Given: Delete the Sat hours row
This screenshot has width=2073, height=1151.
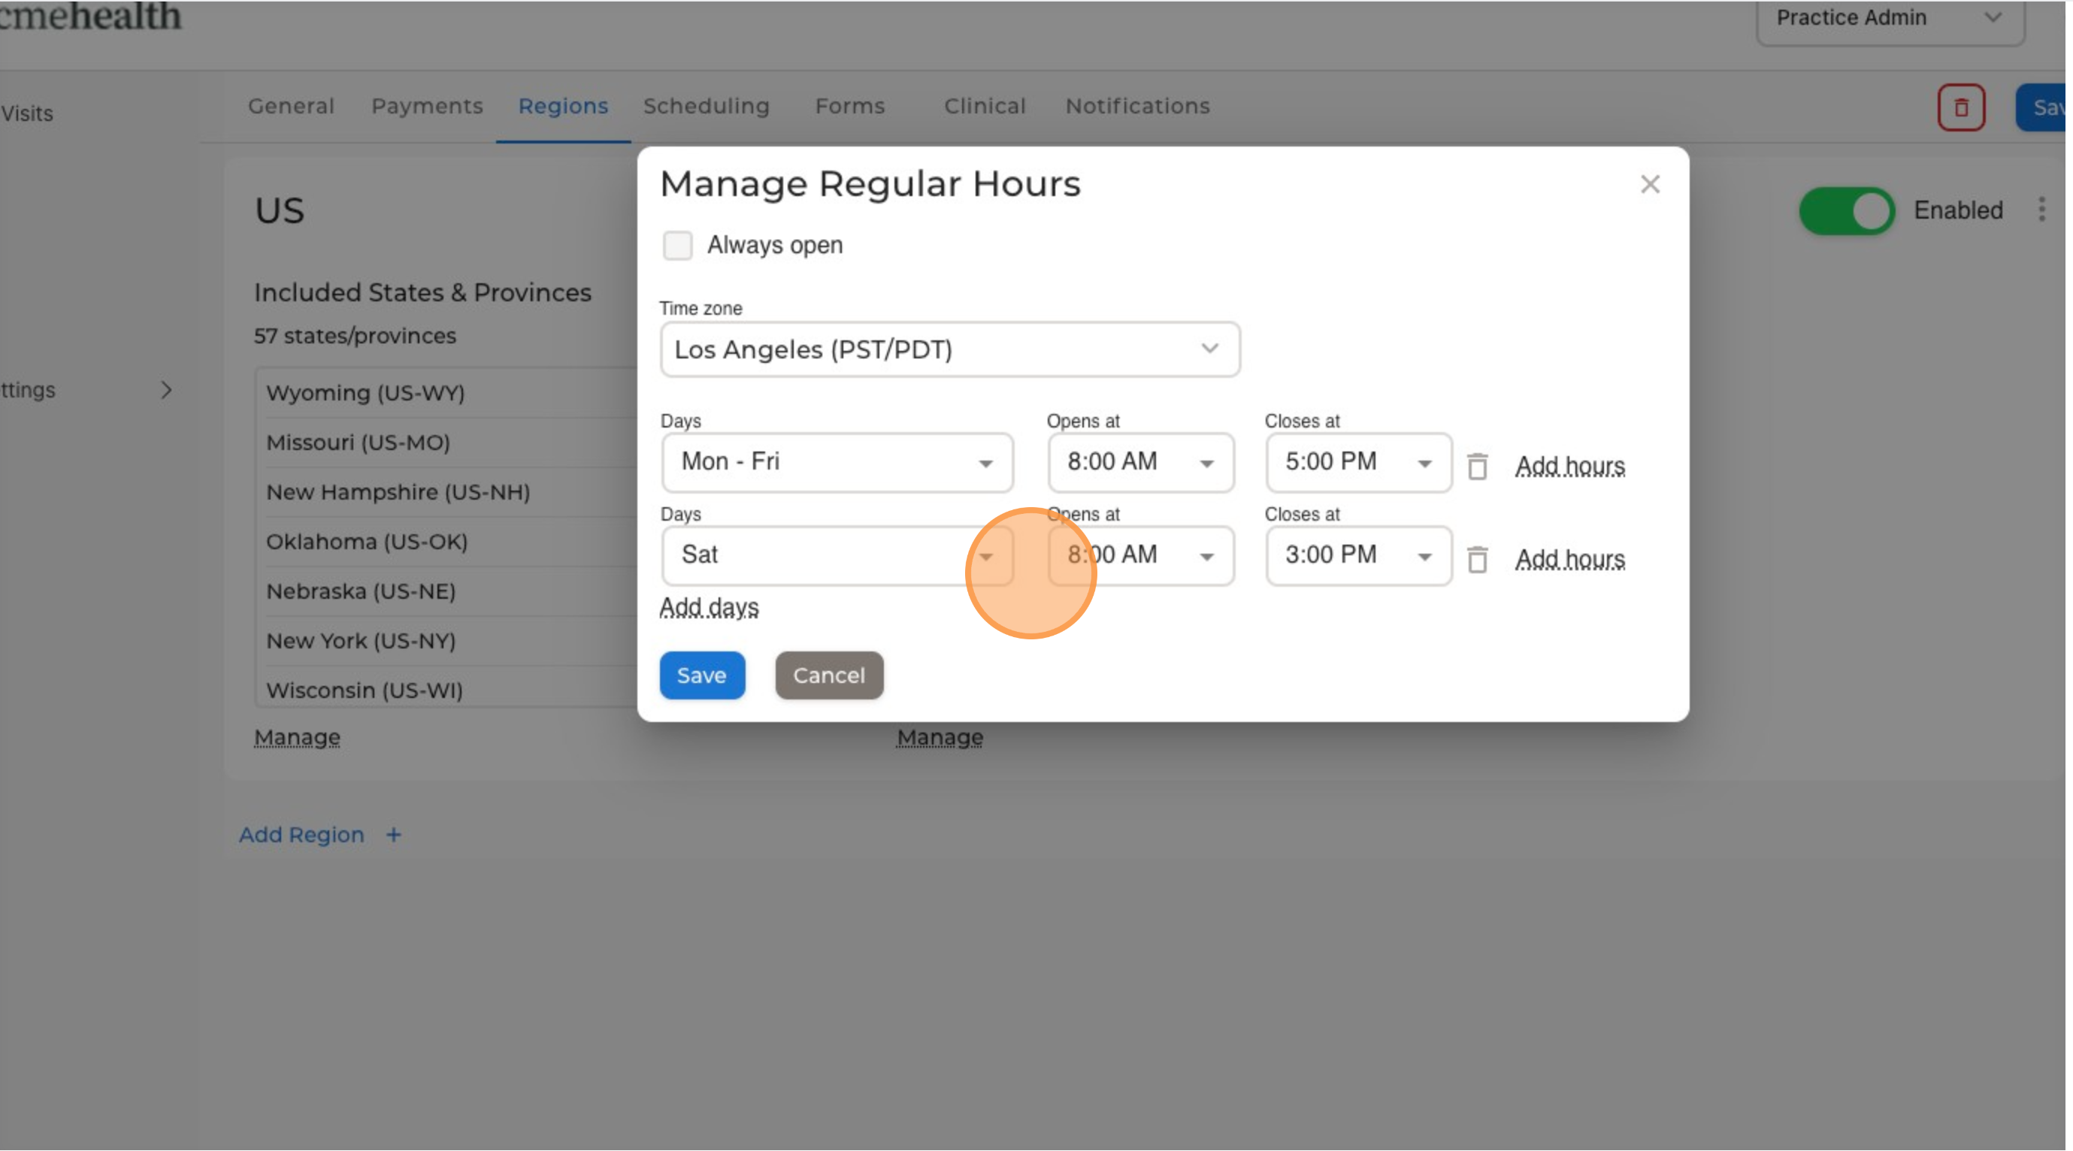Looking at the screenshot, I should point(1478,560).
